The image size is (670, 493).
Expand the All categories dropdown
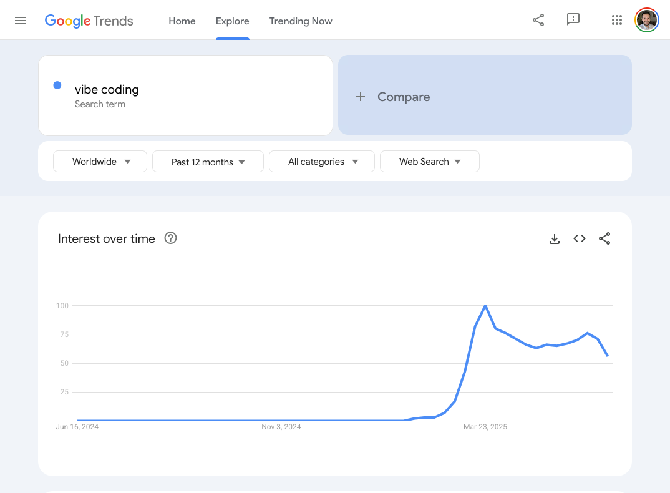322,162
